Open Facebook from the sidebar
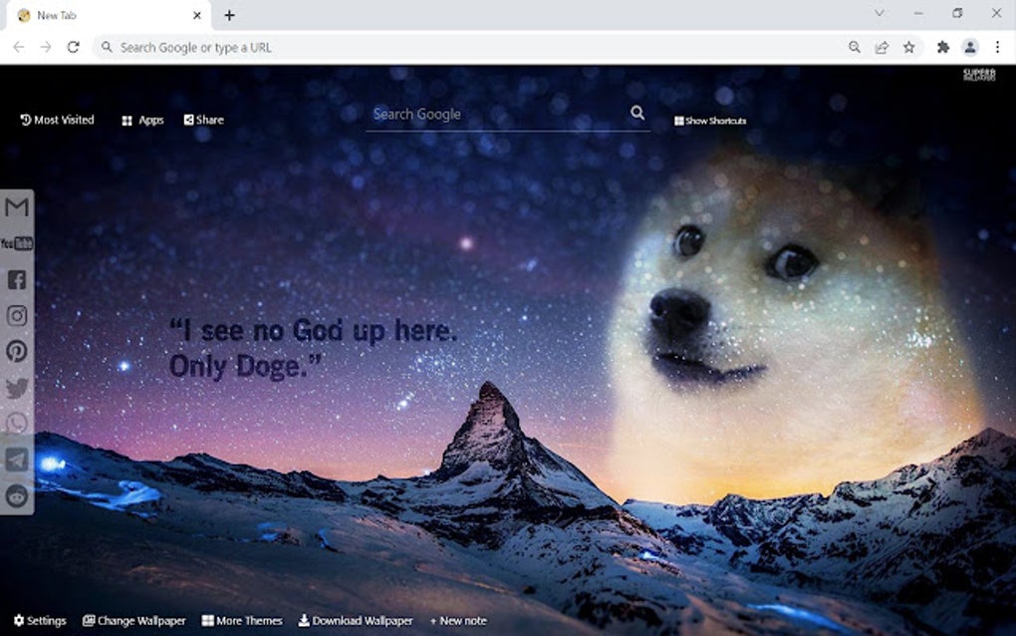Image resolution: width=1016 pixels, height=636 pixels. (15, 280)
